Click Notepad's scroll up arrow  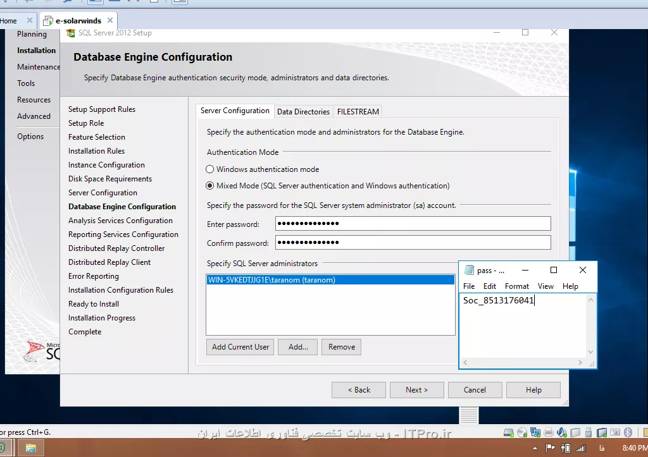[x=590, y=300]
